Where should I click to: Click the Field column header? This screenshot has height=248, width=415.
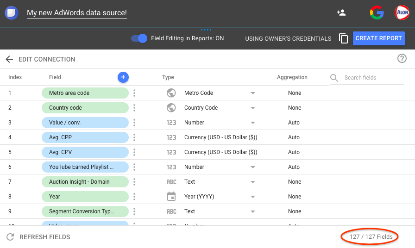[x=55, y=77]
